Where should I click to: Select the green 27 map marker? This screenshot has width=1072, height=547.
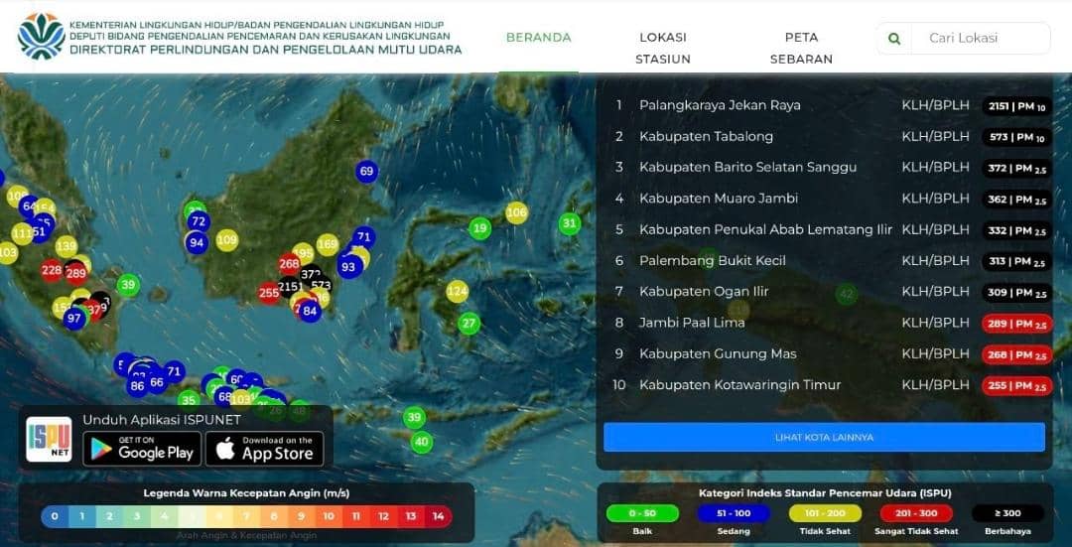469,323
